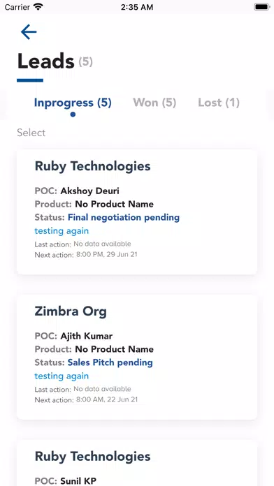The image size is (274, 486).
Task: Open the first Ruby Technologies lead card
Action: (x=137, y=212)
